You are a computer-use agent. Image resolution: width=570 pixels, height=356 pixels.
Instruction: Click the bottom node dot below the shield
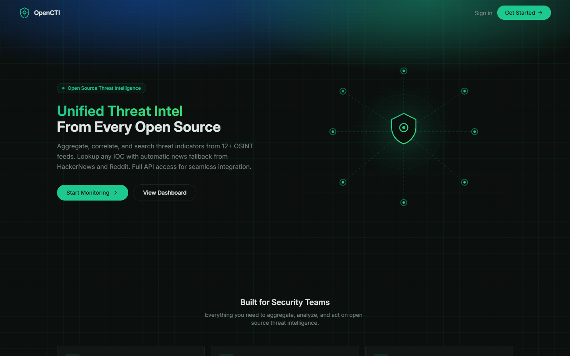click(x=403, y=202)
